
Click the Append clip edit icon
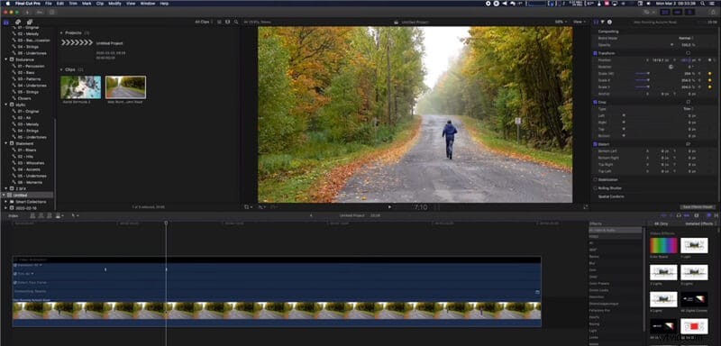tap(50, 215)
